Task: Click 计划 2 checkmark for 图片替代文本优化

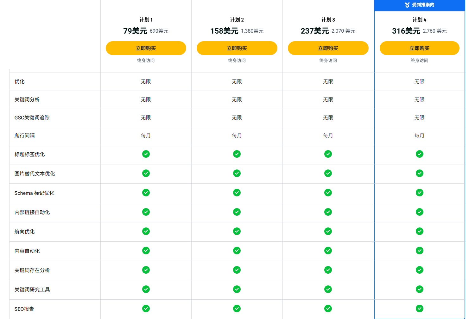Action: point(237,173)
